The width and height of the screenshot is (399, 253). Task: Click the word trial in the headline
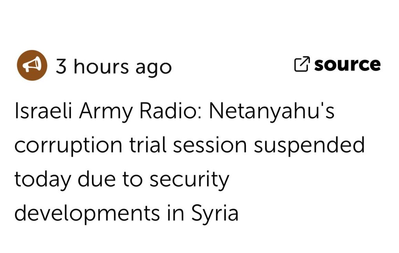click(x=148, y=144)
